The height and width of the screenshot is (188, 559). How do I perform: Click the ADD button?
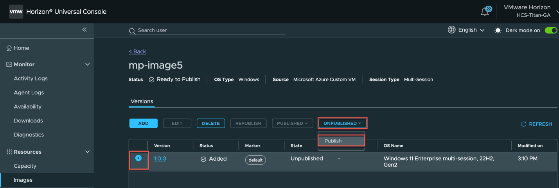[x=144, y=123]
